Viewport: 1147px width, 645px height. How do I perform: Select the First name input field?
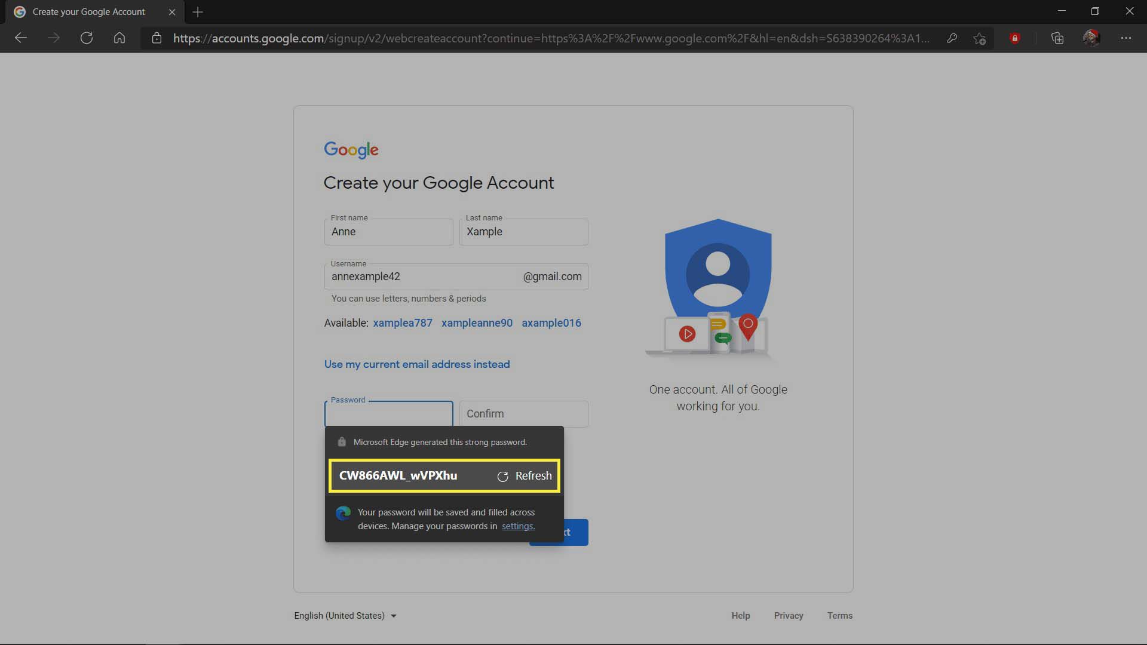coord(388,231)
